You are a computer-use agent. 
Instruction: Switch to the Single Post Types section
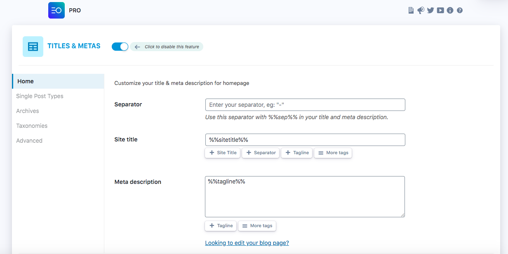[x=40, y=96]
